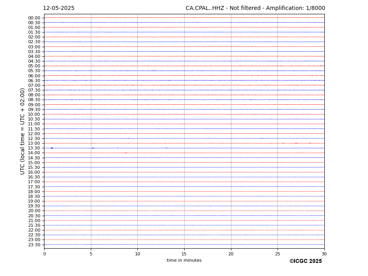
Task: Select the 18:30 time row label
Action: tap(34, 197)
